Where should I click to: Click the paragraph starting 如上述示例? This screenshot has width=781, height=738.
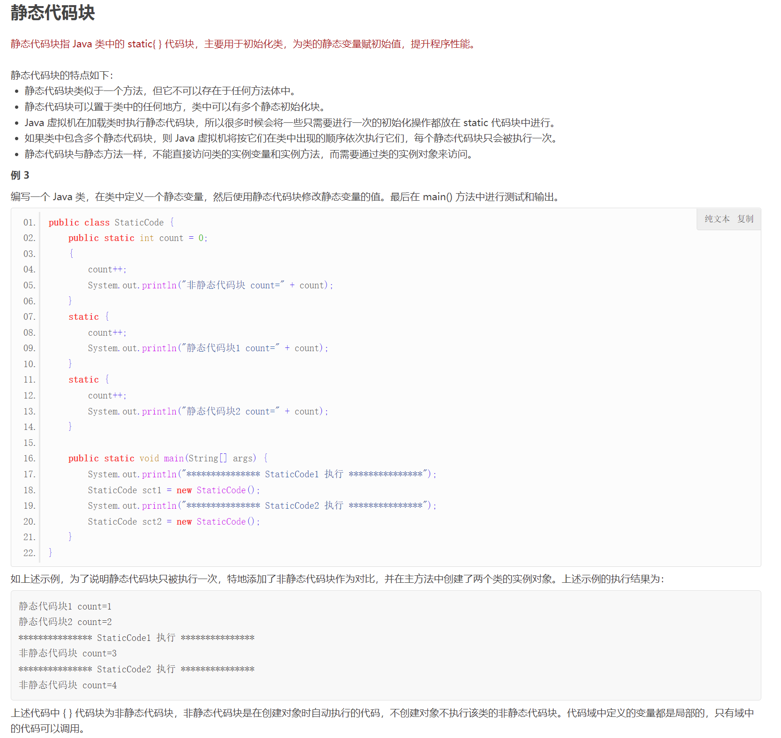tap(337, 579)
